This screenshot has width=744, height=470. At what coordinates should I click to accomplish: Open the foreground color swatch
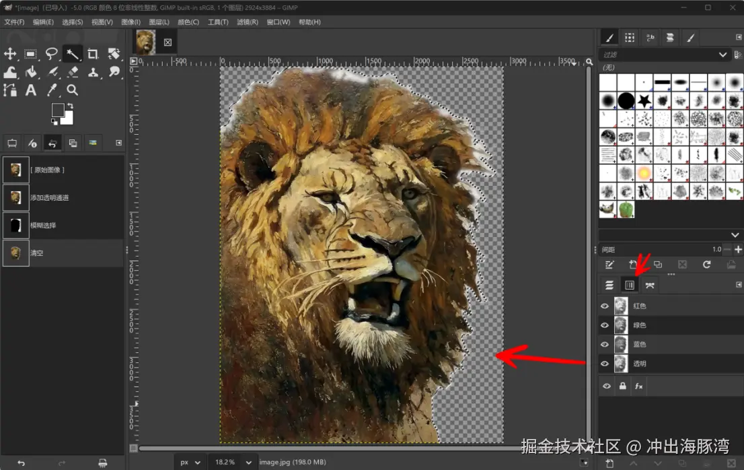pyautogui.click(x=57, y=110)
